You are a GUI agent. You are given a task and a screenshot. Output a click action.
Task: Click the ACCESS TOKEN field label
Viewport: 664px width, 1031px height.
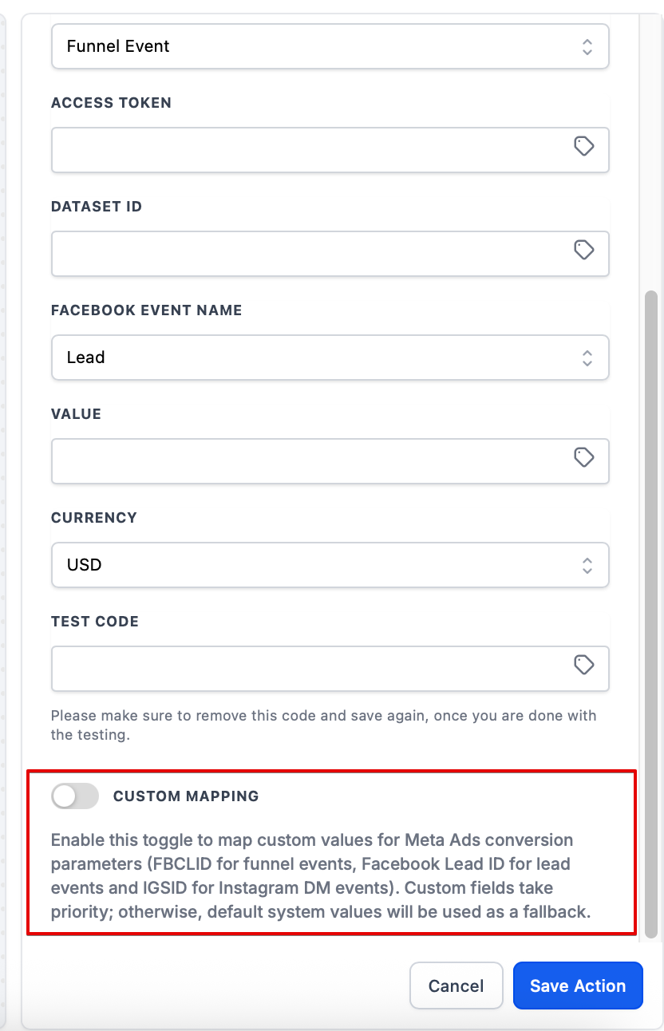pyautogui.click(x=111, y=103)
